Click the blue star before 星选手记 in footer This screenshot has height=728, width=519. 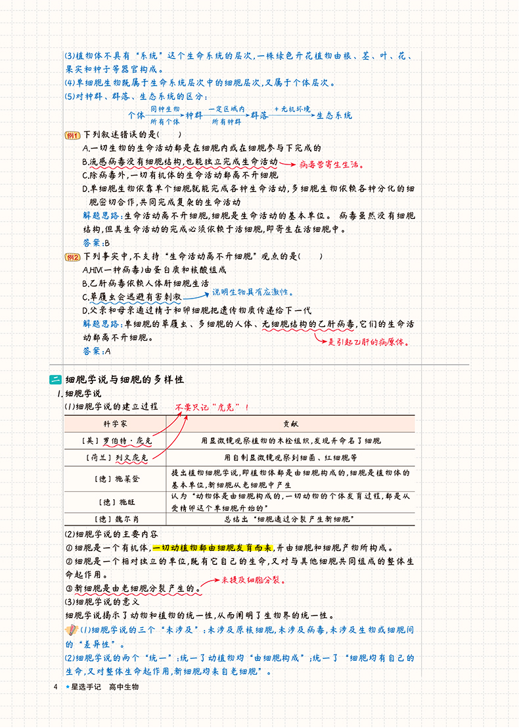[68, 687]
